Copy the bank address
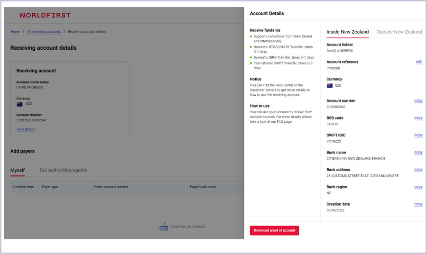Viewport: 427px width, 254px height. point(418,170)
